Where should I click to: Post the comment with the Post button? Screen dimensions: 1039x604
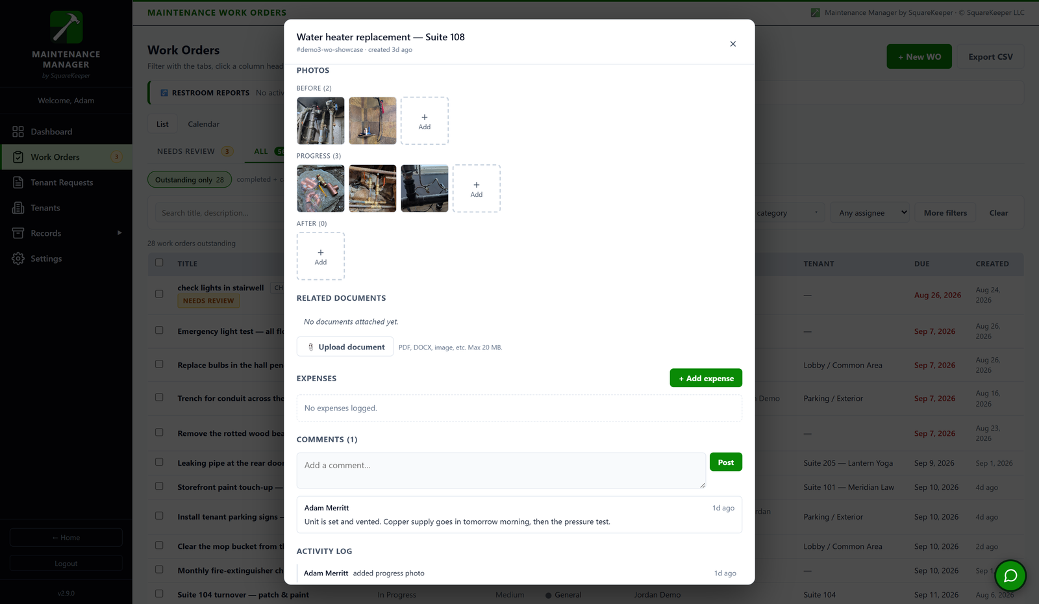coord(726,462)
